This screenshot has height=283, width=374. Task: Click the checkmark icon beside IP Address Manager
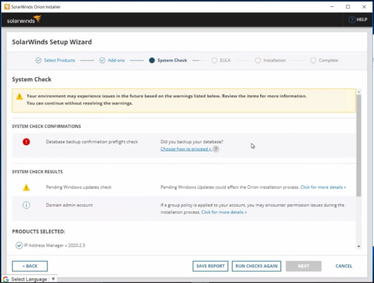pos(19,245)
